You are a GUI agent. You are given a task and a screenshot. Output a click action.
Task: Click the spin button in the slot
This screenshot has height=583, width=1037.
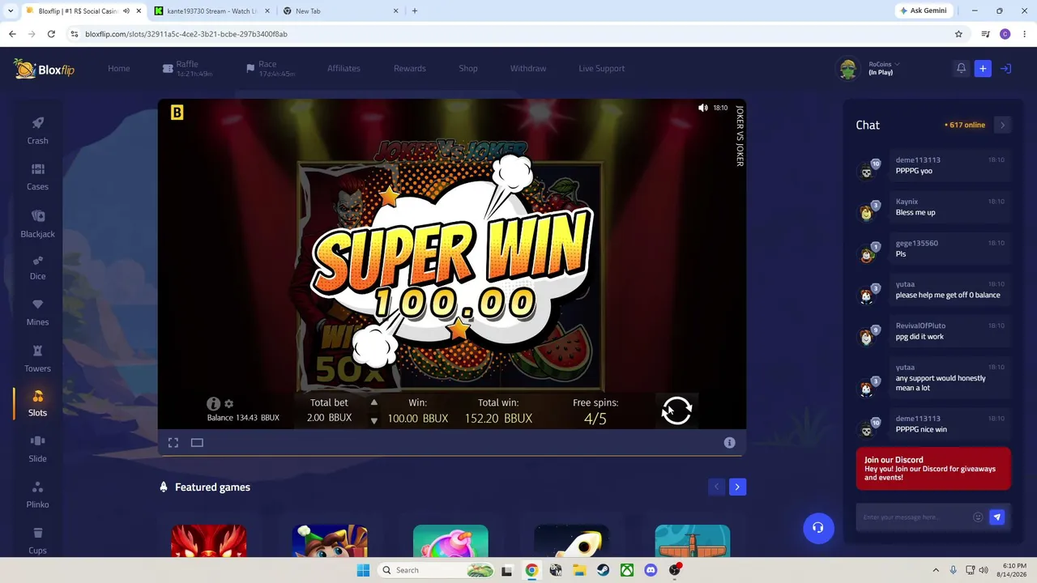[x=676, y=411]
